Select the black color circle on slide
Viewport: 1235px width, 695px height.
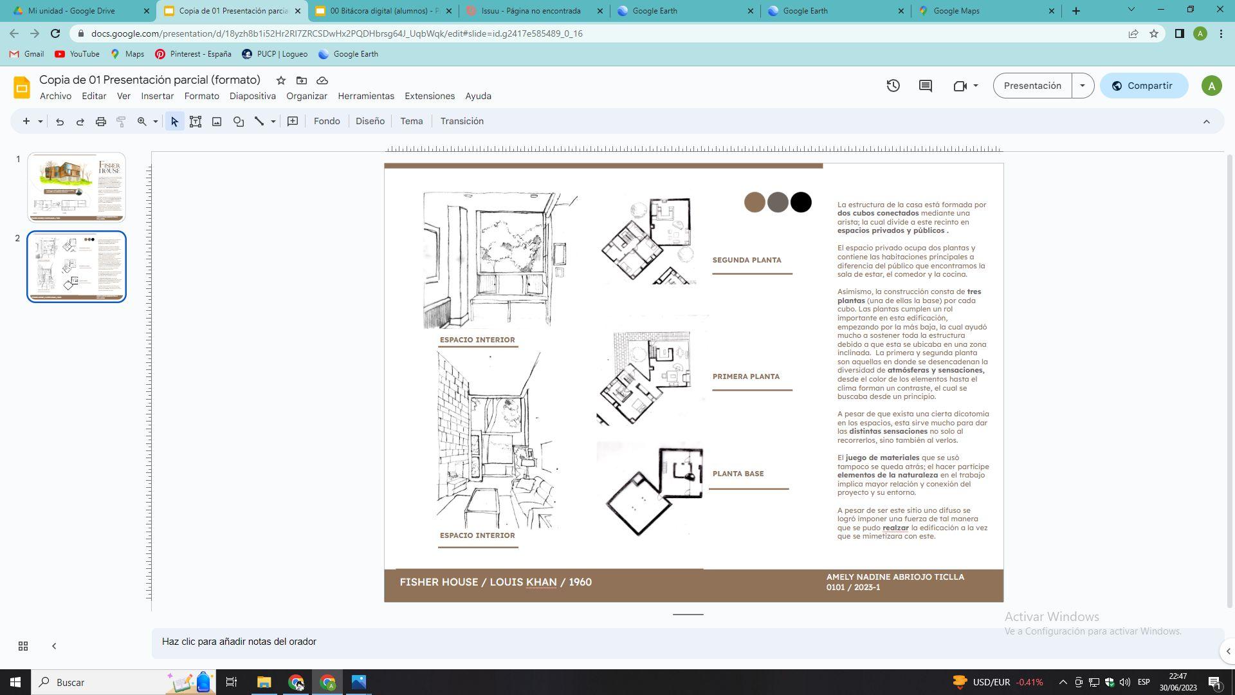point(801,203)
